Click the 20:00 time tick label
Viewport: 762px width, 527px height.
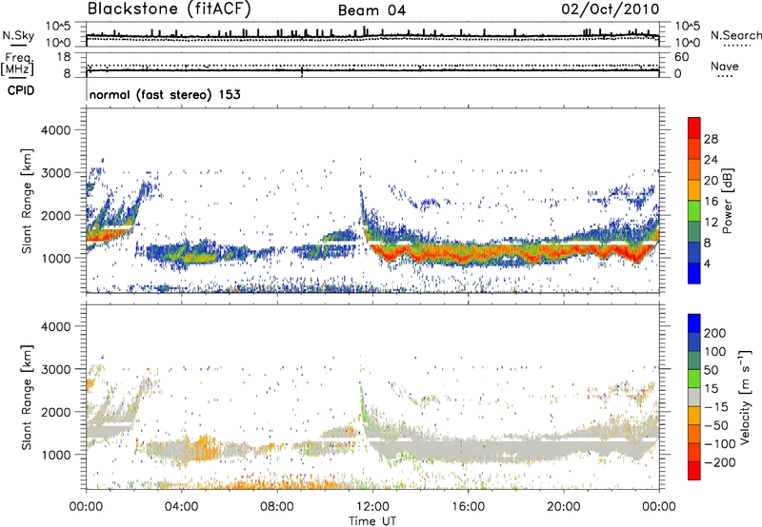(x=563, y=507)
